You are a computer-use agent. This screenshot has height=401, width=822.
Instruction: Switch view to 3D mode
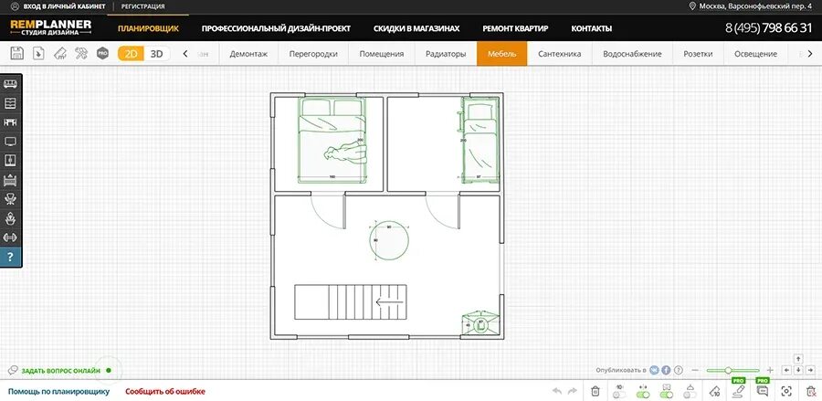click(x=157, y=54)
